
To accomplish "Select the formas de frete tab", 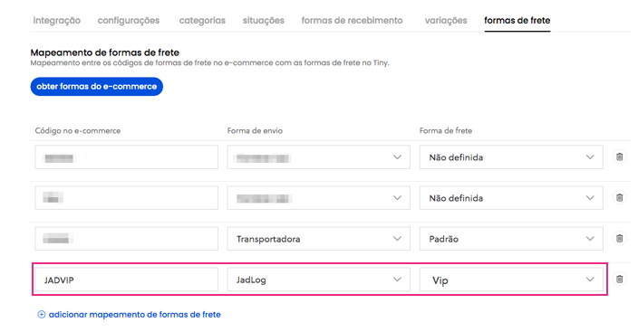I will 517,20.
